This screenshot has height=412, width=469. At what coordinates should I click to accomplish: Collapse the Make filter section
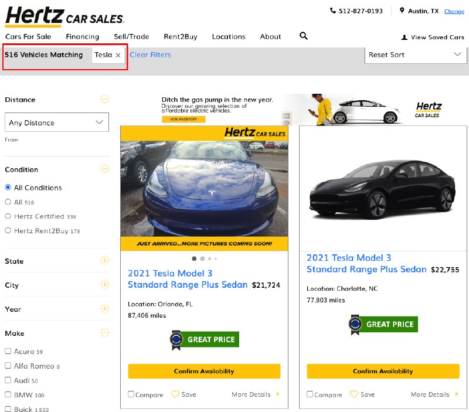105,332
